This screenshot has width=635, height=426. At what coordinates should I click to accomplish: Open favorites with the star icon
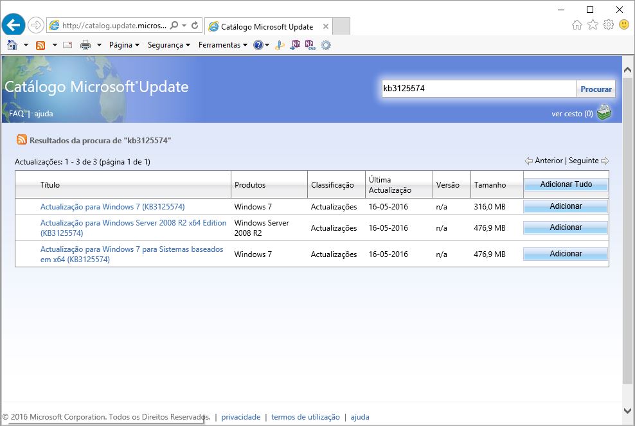[593, 24]
